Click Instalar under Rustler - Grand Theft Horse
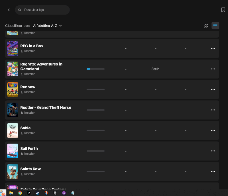The width and height of the screenshot is (228, 196). click(28, 113)
